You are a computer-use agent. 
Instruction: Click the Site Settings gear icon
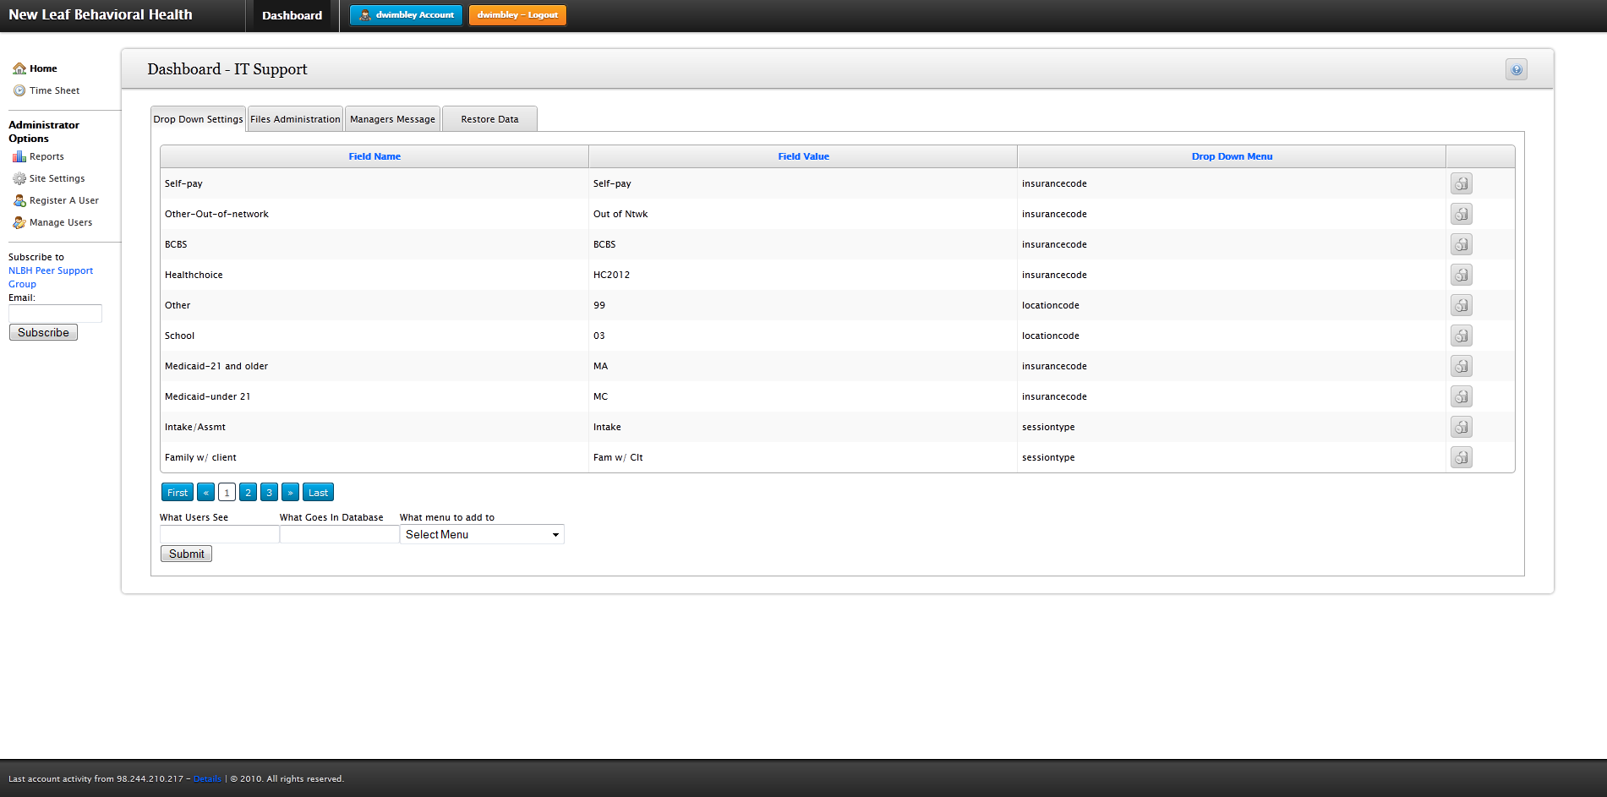point(19,178)
